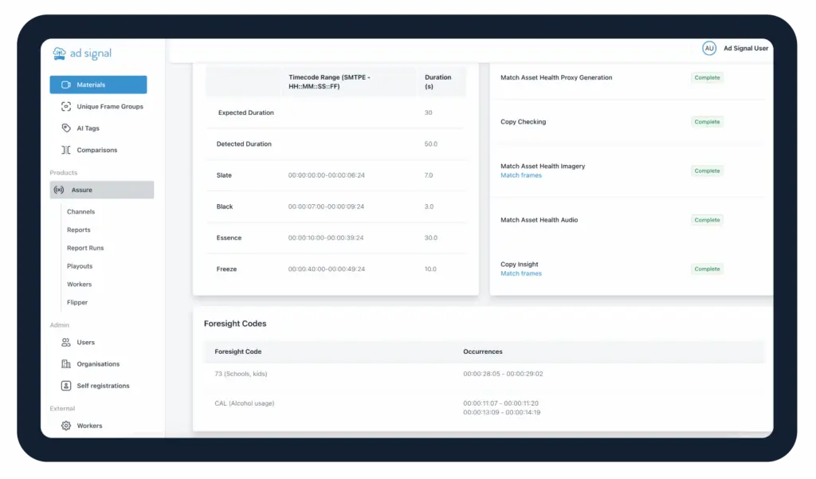Open Channels under Assure

[x=80, y=212]
